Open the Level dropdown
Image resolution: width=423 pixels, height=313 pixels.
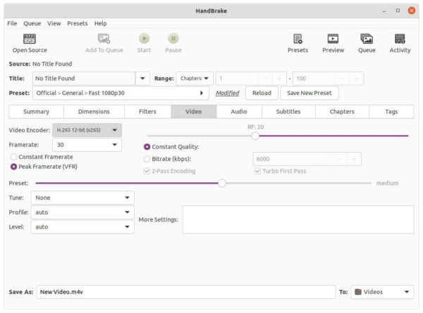[82, 226]
